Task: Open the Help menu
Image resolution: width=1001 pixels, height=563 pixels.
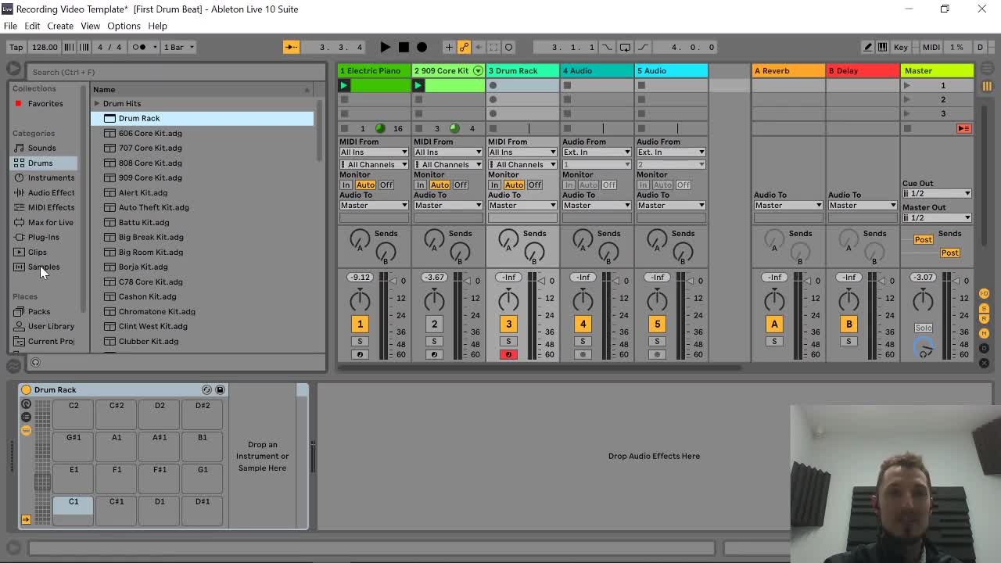Action: (157, 26)
